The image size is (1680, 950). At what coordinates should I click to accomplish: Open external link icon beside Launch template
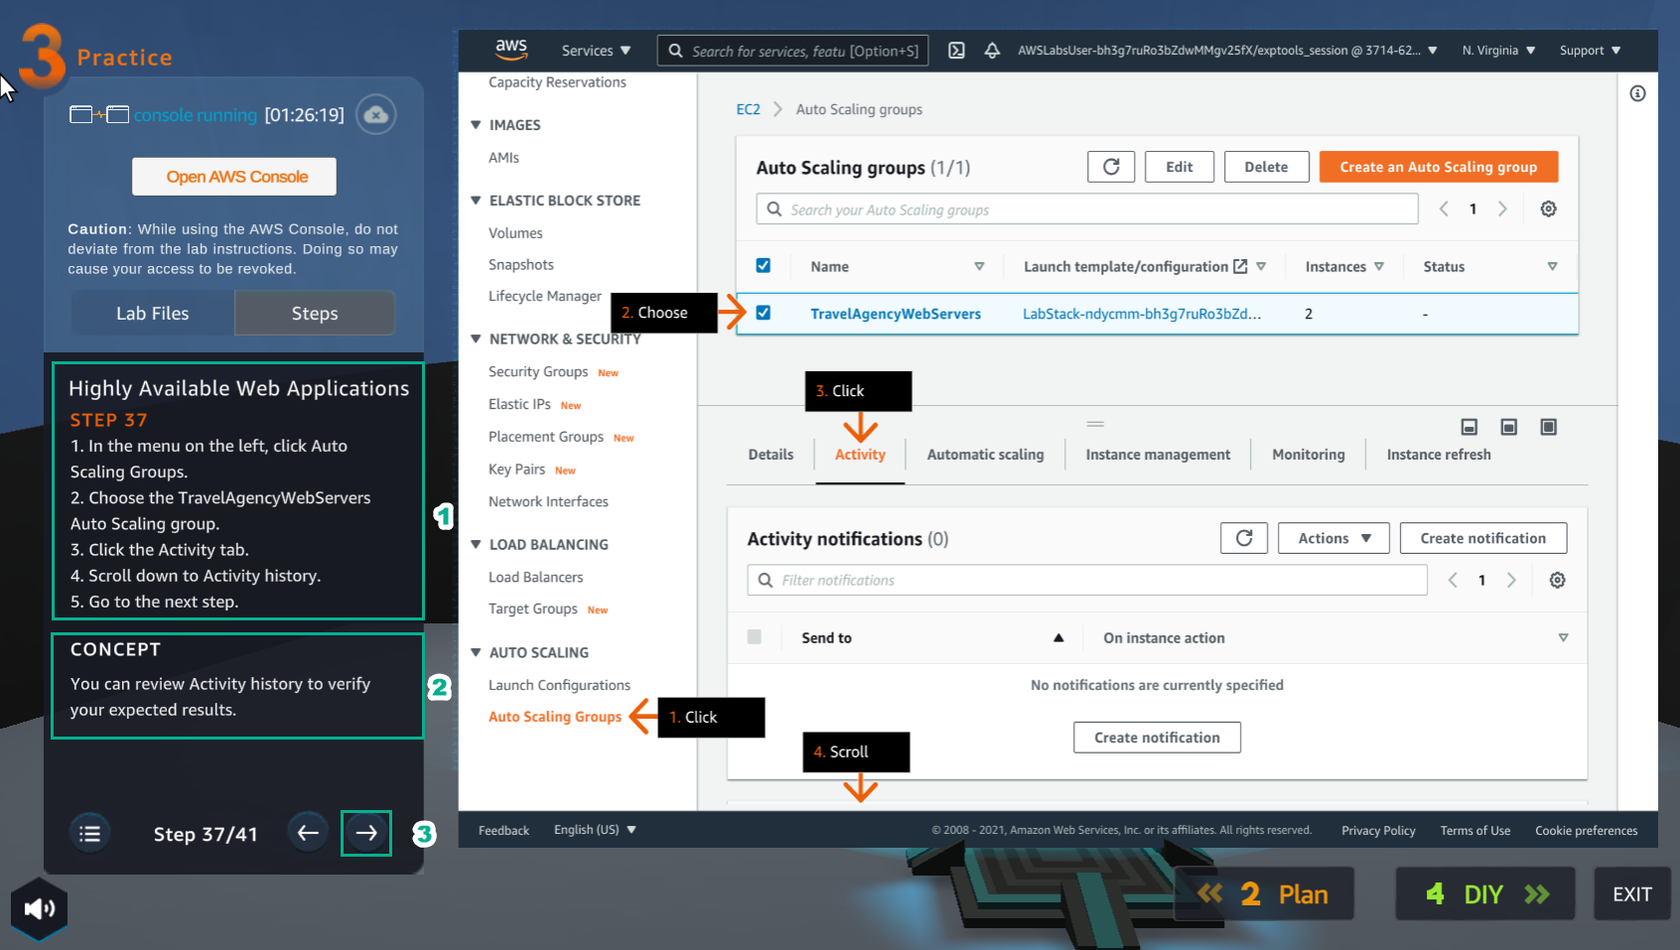1240,266
